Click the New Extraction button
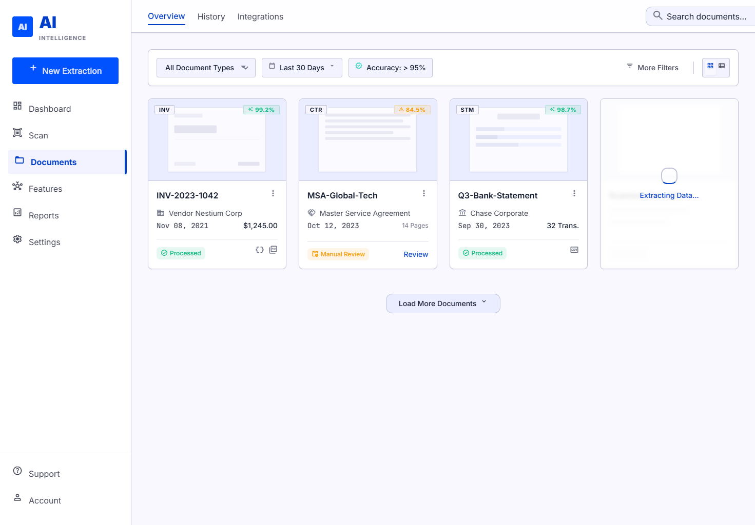 (x=65, y=71)
